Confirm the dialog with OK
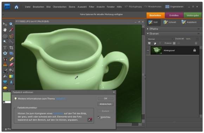 click(x=106, y=99)
